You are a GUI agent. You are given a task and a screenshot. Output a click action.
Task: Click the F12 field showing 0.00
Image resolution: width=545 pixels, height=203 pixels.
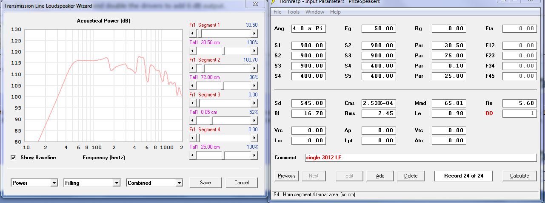coord(519,45)
